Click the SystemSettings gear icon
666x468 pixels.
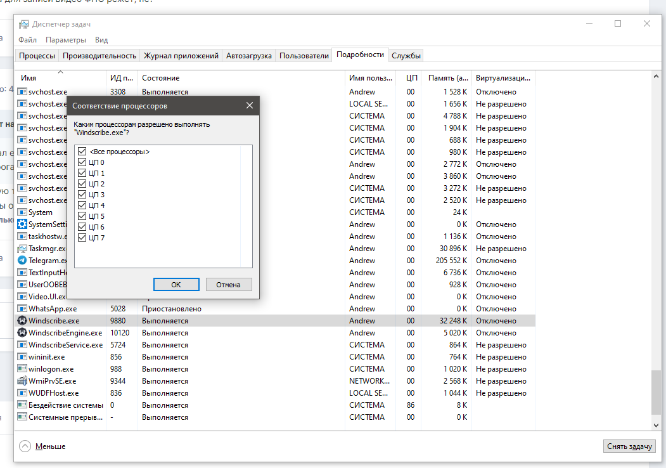[x=23, y=224]
